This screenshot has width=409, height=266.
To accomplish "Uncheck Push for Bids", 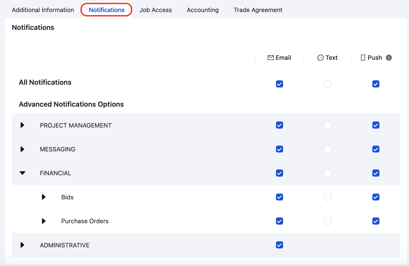I will [376, 197].
